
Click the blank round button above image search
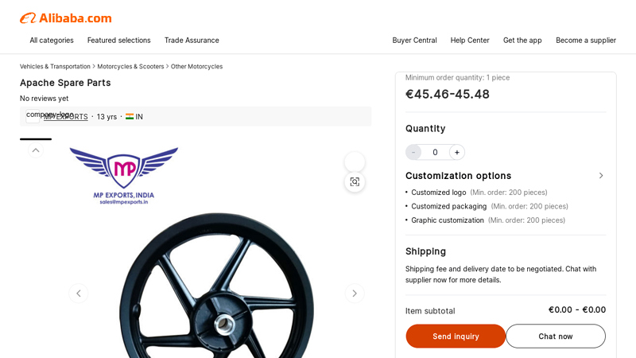(355, 161)
